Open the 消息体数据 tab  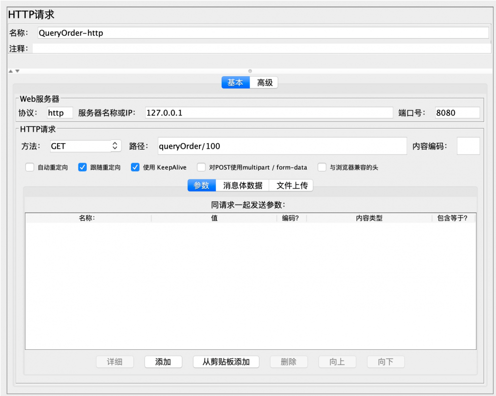242,185
